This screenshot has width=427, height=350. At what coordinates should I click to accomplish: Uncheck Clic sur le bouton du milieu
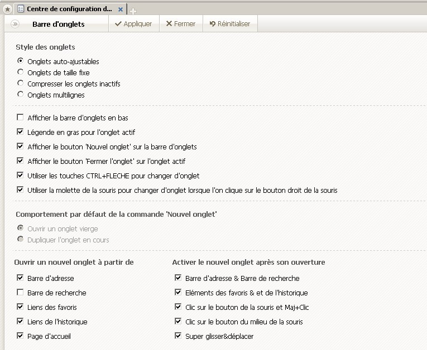point(178,321)
